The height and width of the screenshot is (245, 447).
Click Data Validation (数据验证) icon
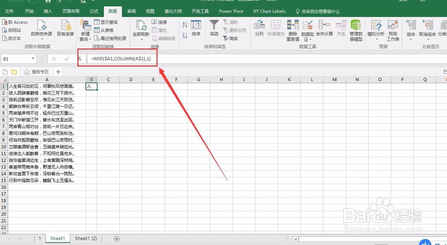tap(308, 25)
